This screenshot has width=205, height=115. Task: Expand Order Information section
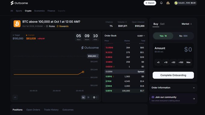[x=173, y=88]
